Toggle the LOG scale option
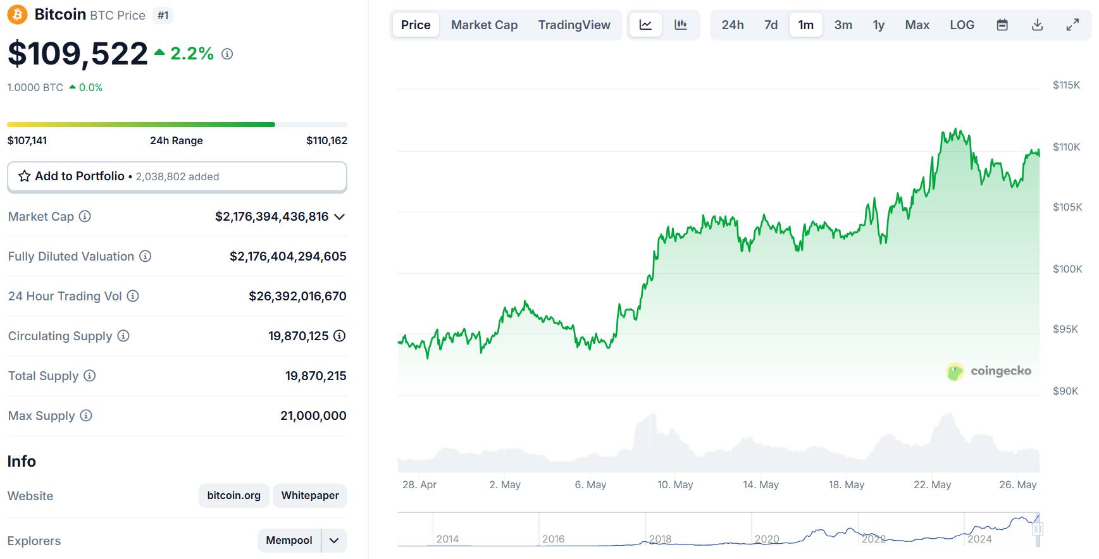Viewport: 1099px width, 559px height. coord(962,25)
